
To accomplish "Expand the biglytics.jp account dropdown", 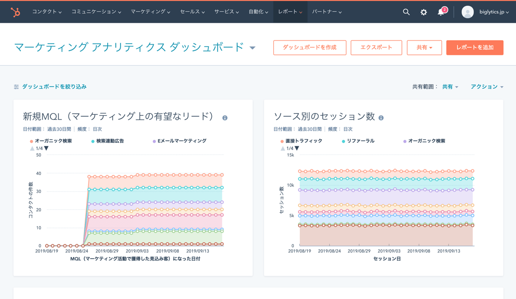I will point(494,12).
